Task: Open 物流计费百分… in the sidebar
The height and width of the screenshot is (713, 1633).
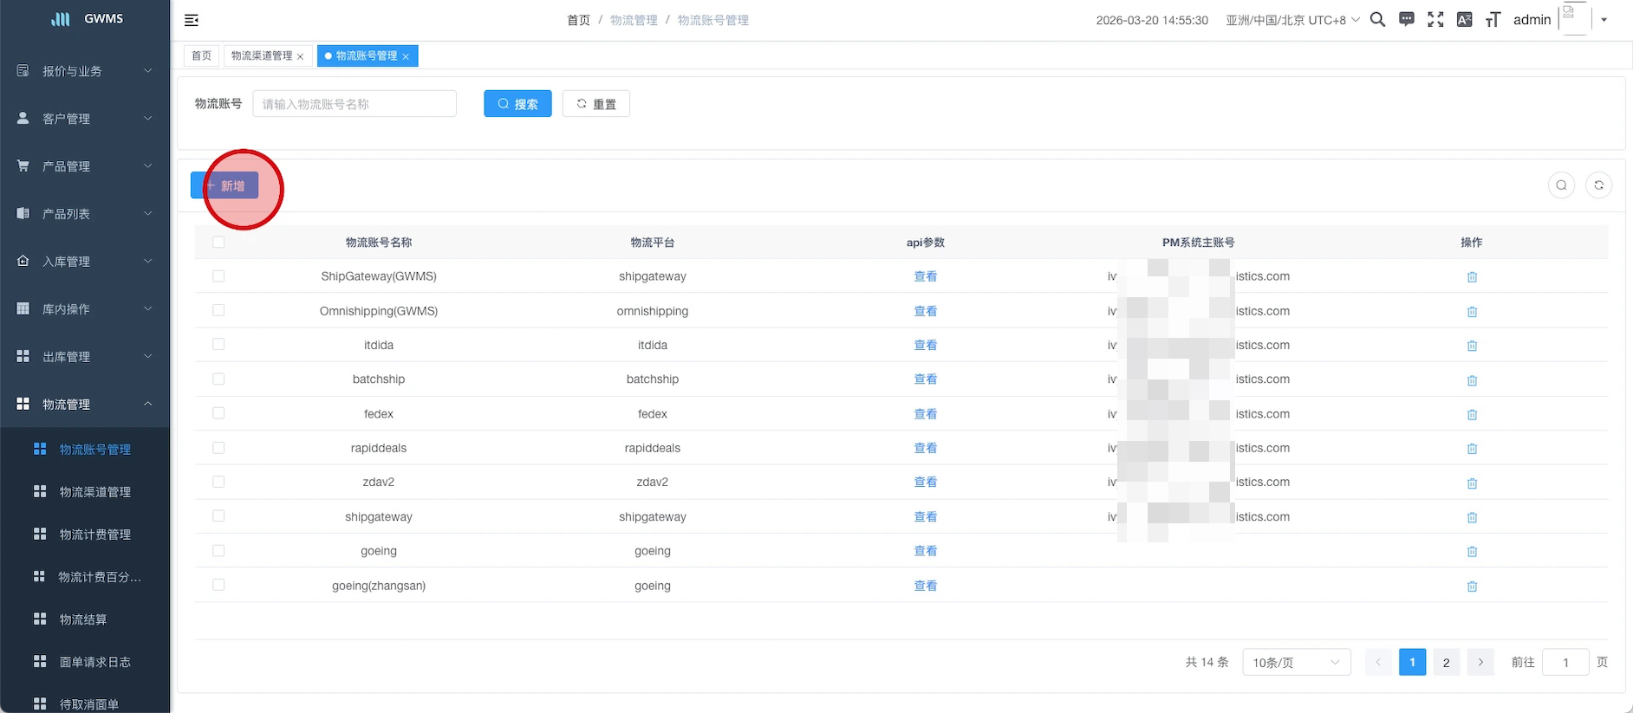Action: click(85, 577)
